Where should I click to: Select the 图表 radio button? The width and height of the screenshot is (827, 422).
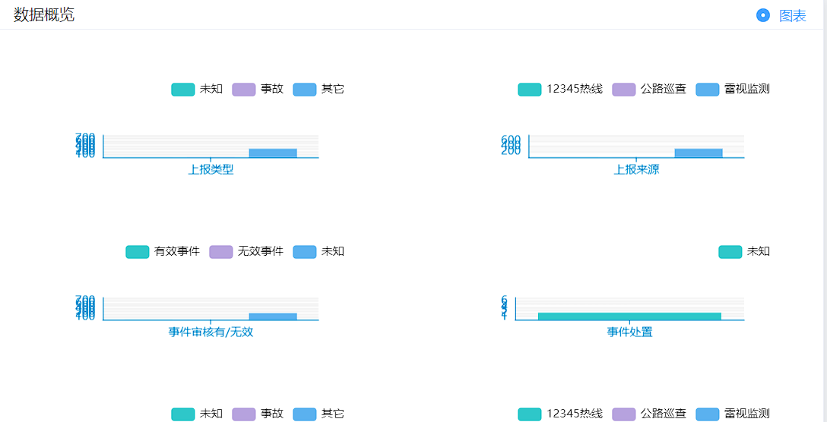click(x=762, y=16)
